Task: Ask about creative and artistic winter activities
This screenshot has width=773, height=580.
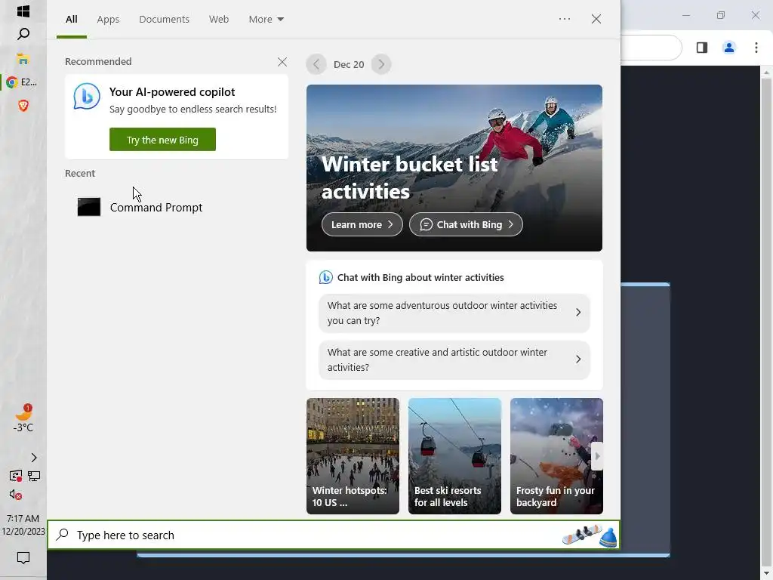Action: [x=454, y=359]
